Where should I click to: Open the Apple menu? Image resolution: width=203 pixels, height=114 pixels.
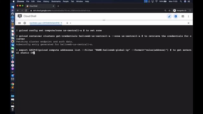(14, 1)
